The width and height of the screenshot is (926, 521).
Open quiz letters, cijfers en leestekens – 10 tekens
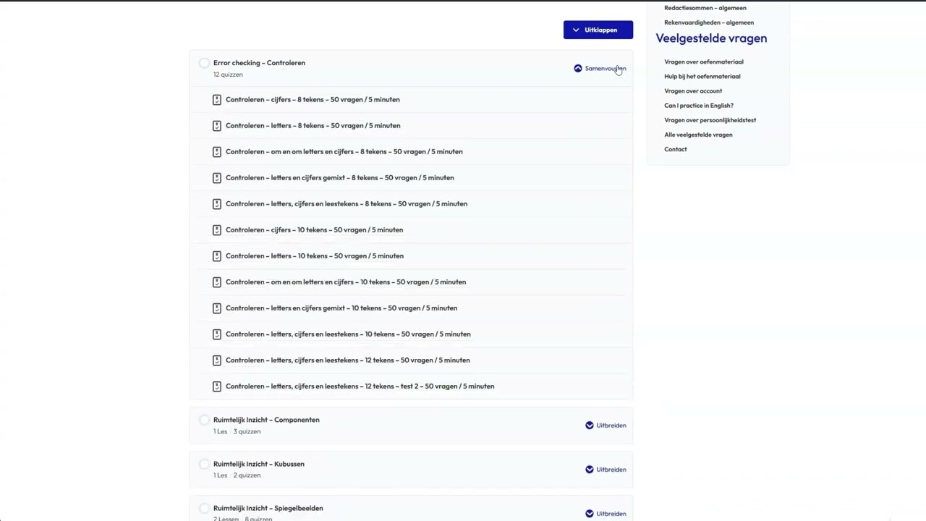click(348, 334)
